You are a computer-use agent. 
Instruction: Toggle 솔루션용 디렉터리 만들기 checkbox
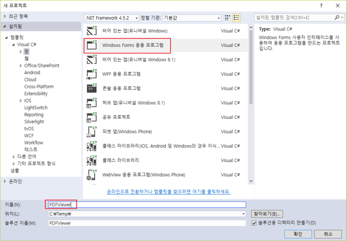pos(255,223)
